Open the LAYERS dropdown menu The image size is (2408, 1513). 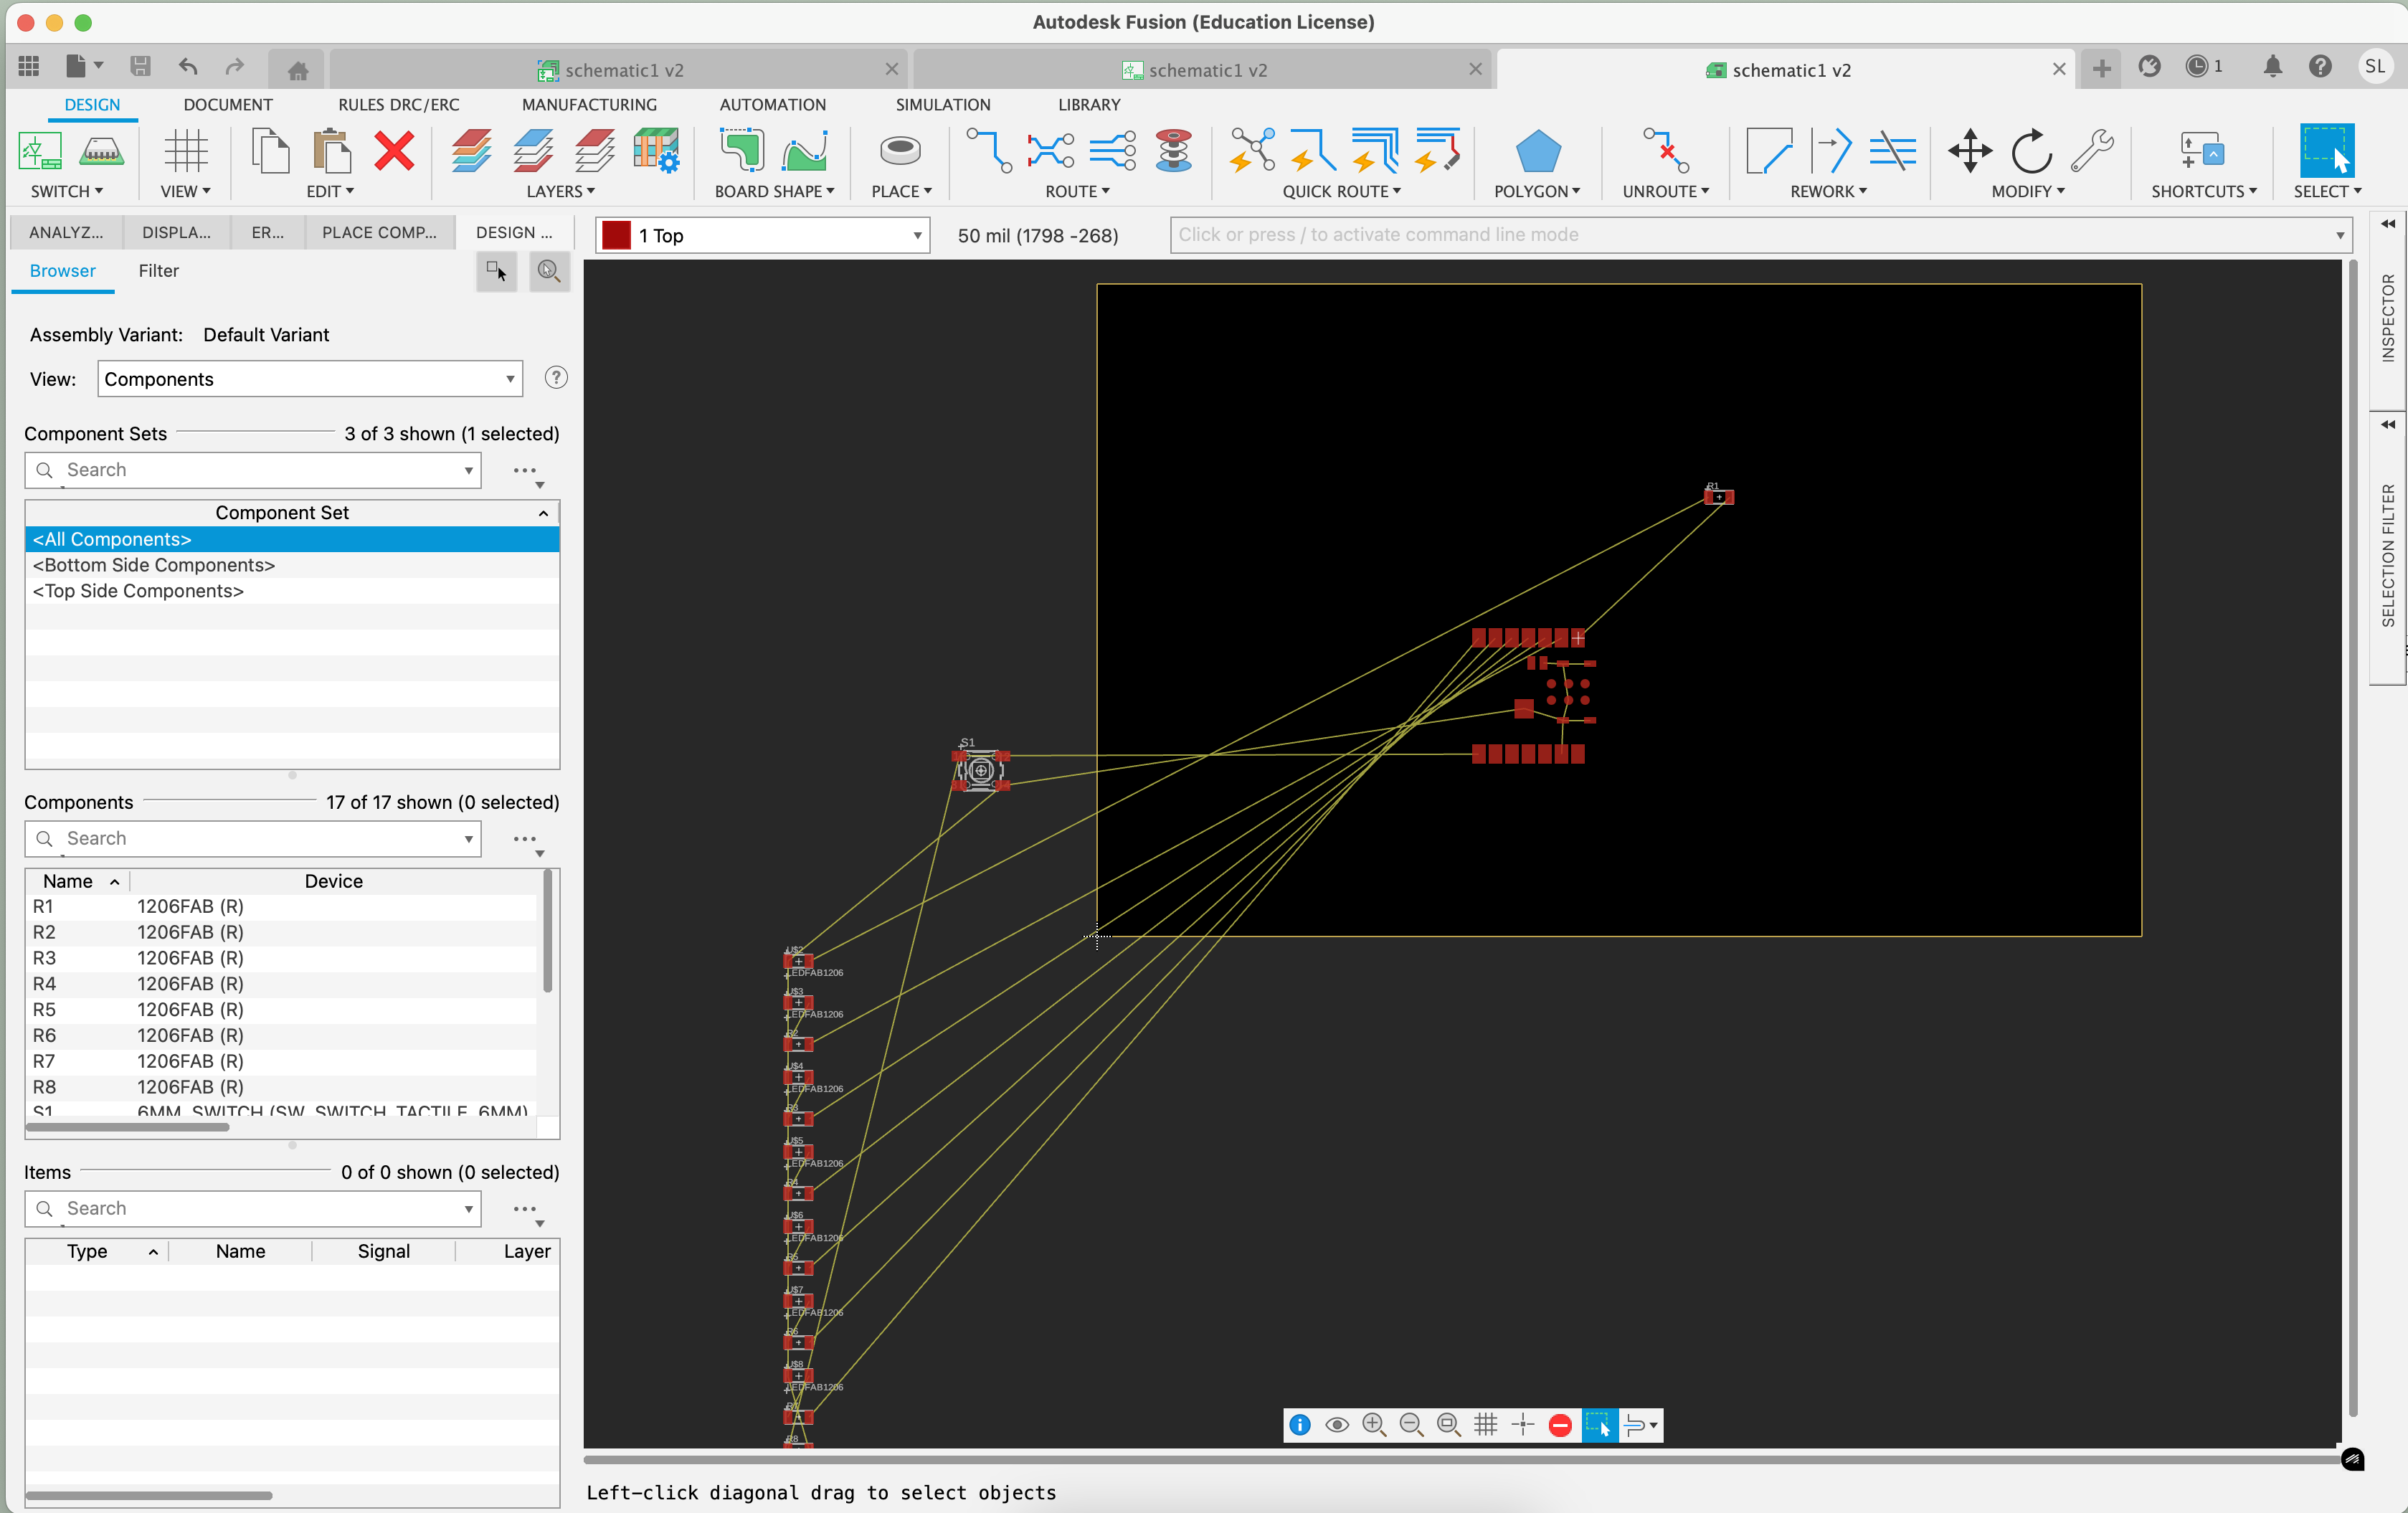tap(561, 191)
